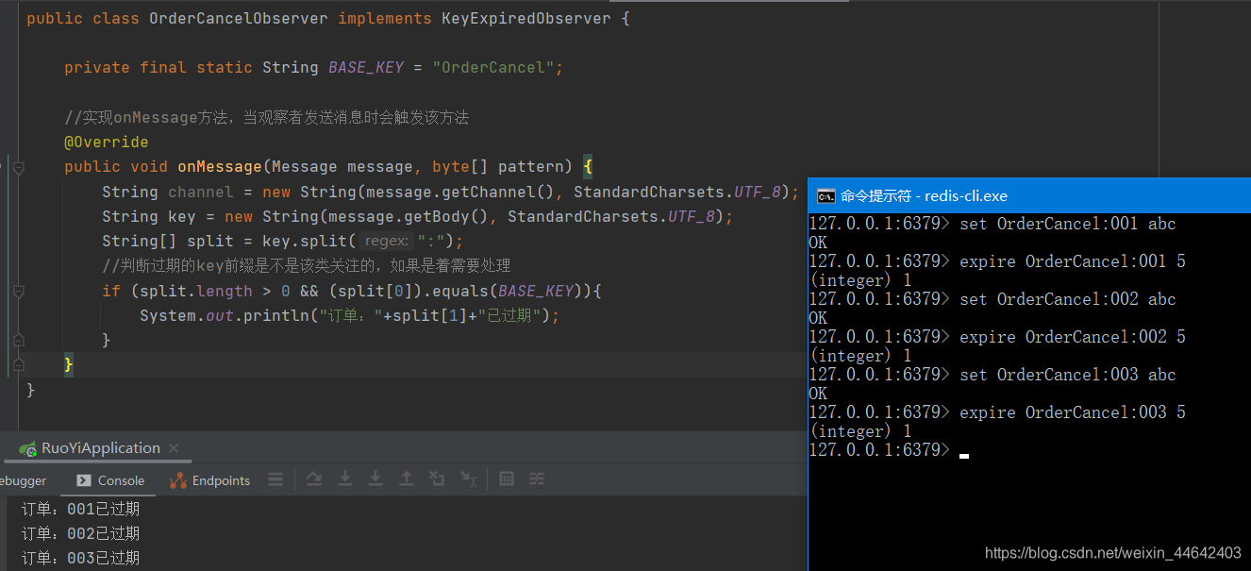Switch to the Debugger tab

24,480
